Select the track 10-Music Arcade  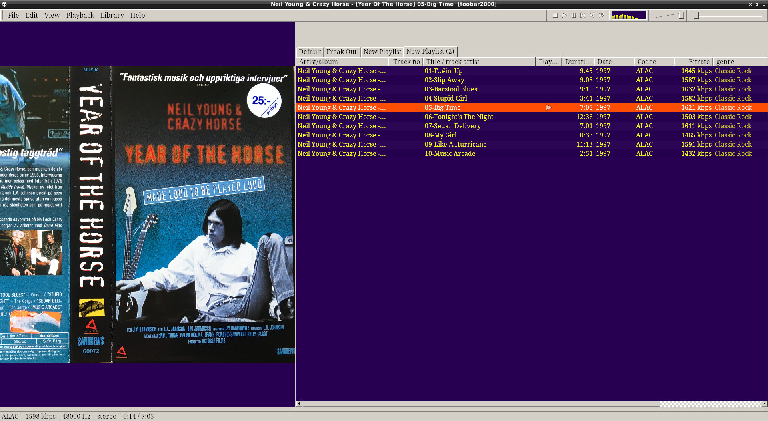coord(532,153)
